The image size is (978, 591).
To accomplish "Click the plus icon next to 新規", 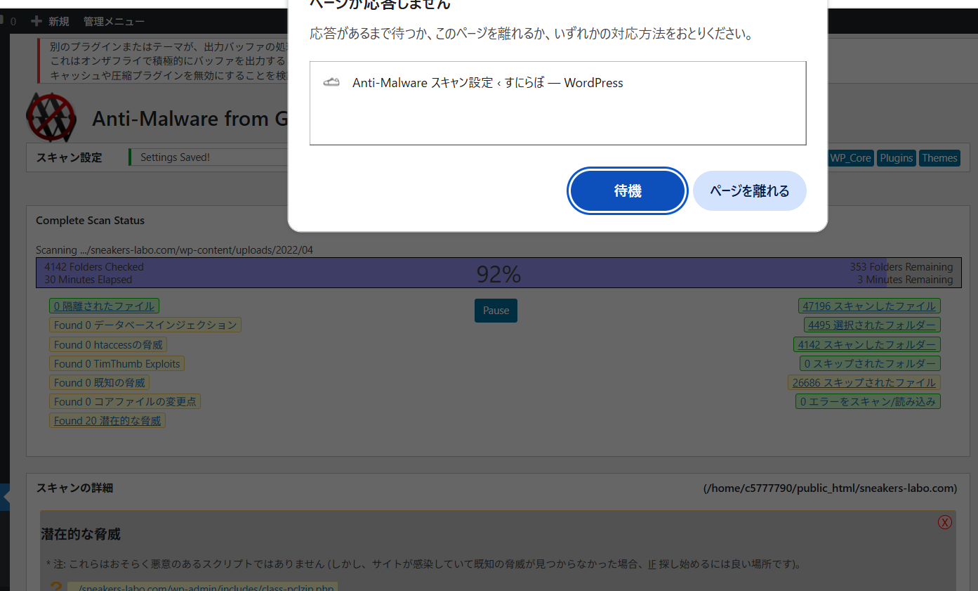I will [x=37, y=21].
